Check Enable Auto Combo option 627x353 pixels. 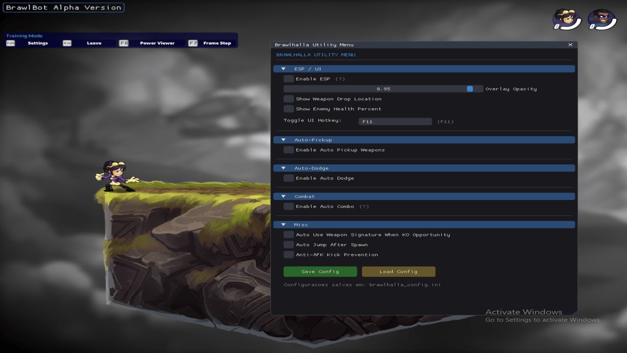tap(289, 206)
